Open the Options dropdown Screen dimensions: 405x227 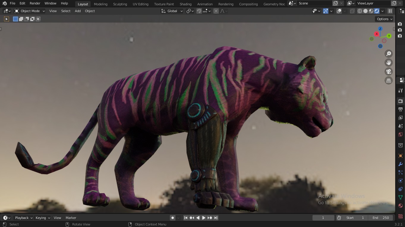click(384, 19)
